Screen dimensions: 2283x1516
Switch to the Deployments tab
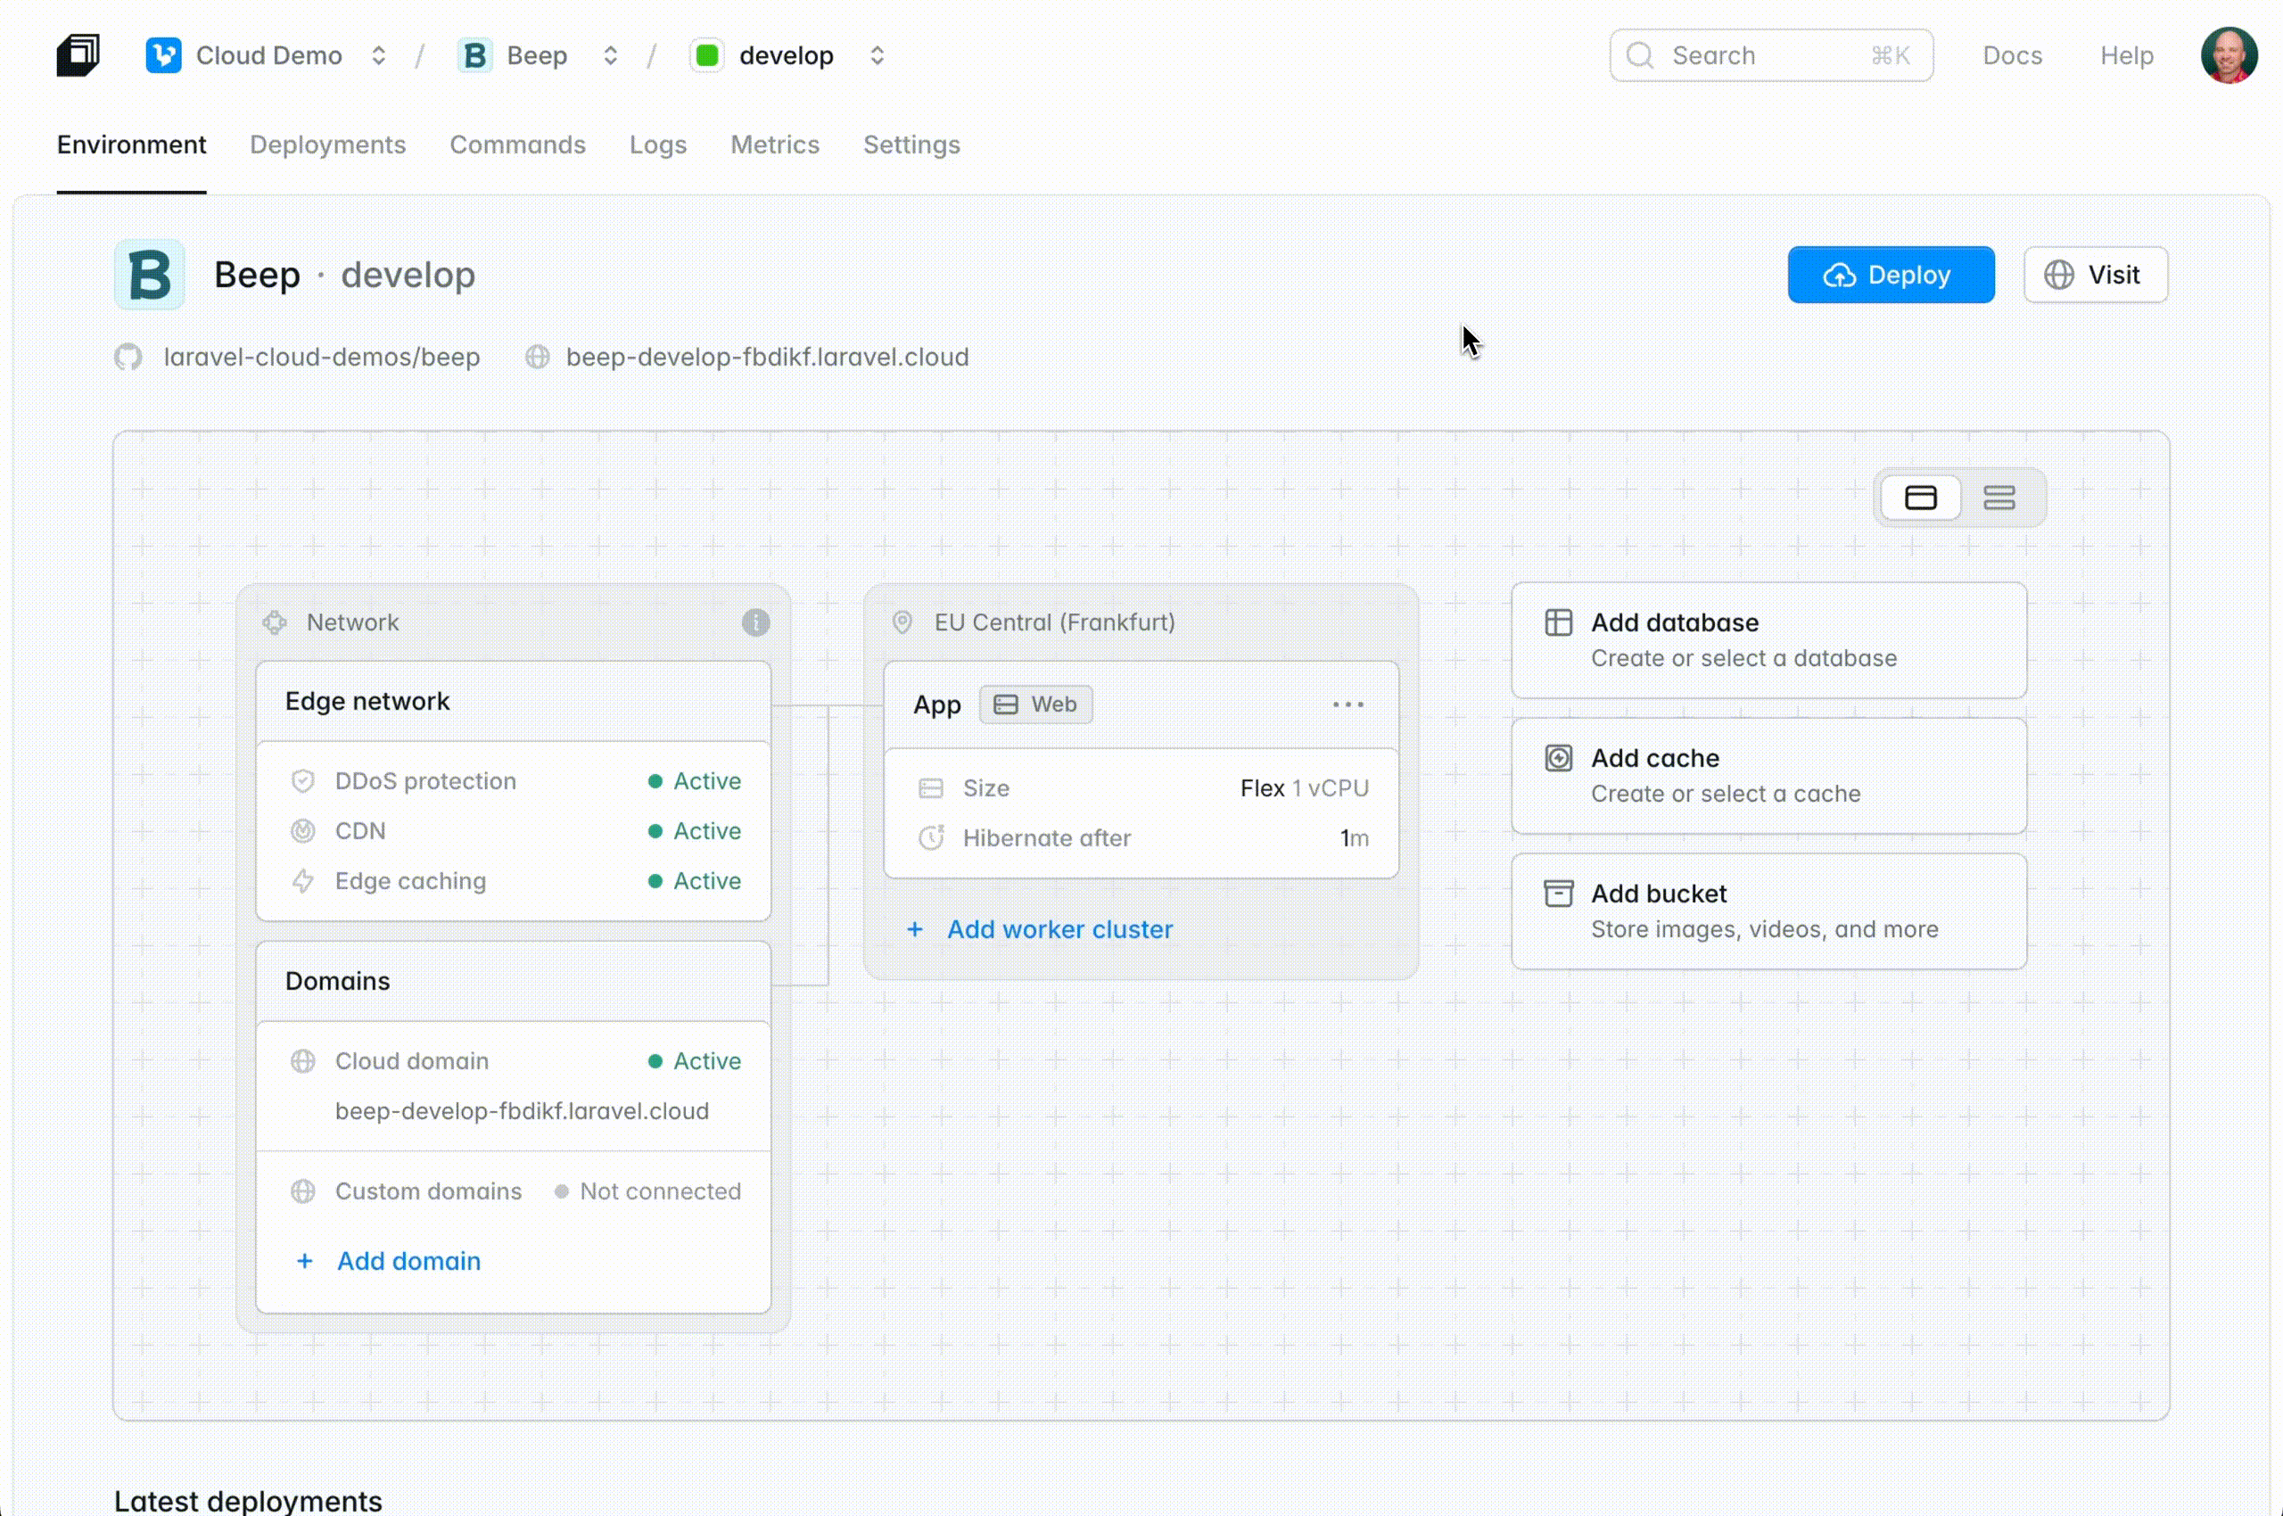(x=328, y=145)
